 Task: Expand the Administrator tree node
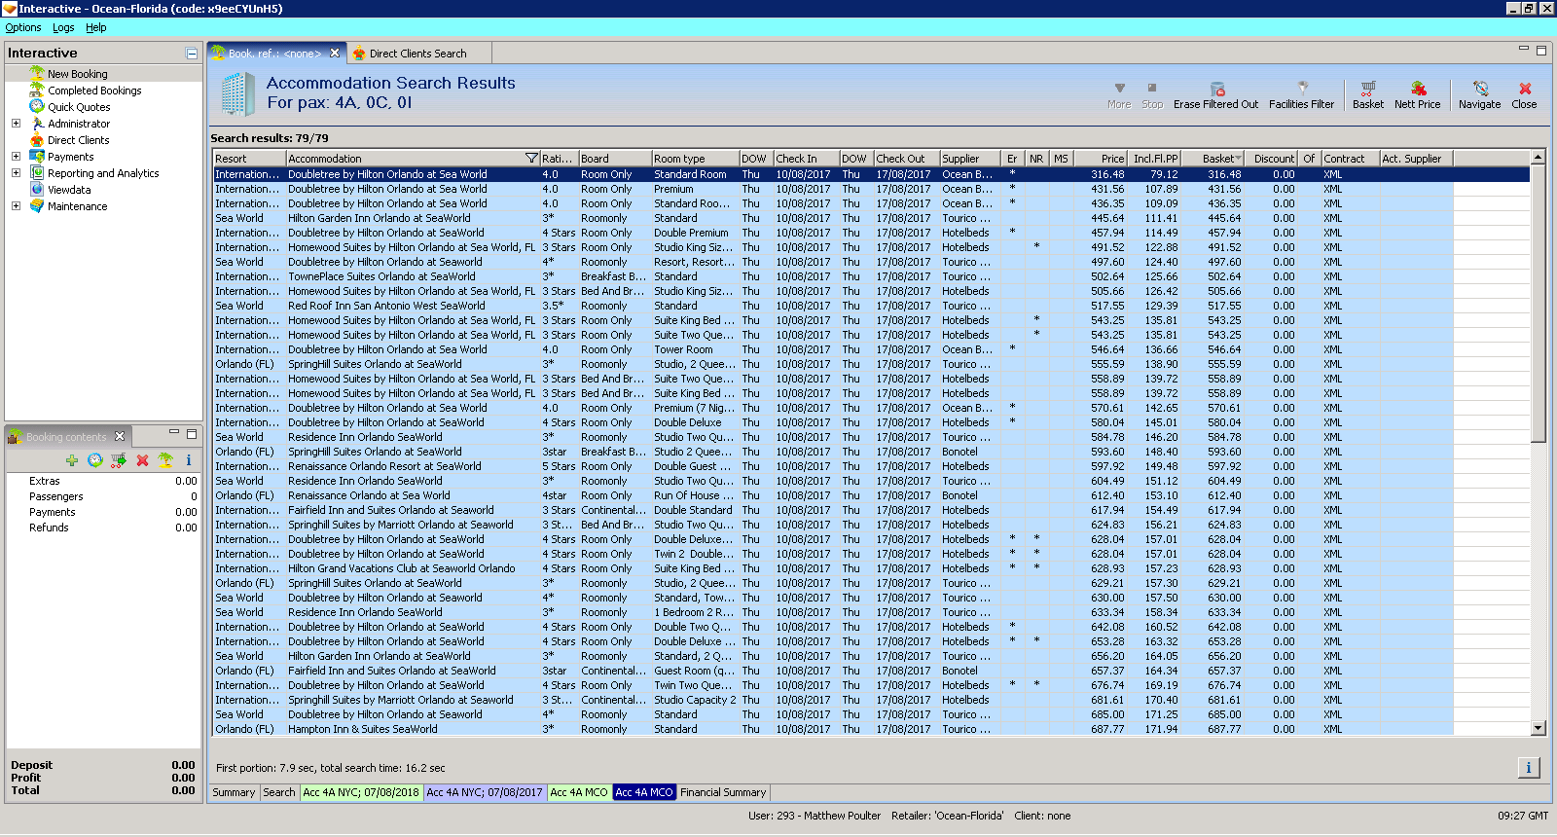point(16,124)
